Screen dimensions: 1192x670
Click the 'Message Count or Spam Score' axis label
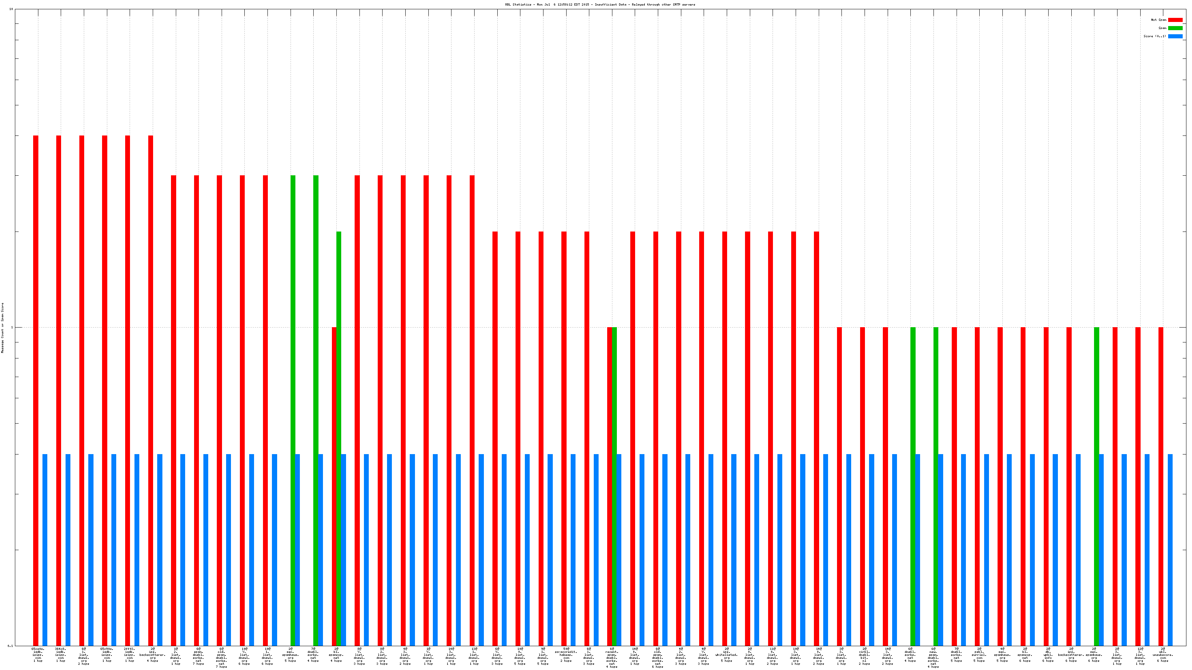click(x=2, y=328)
